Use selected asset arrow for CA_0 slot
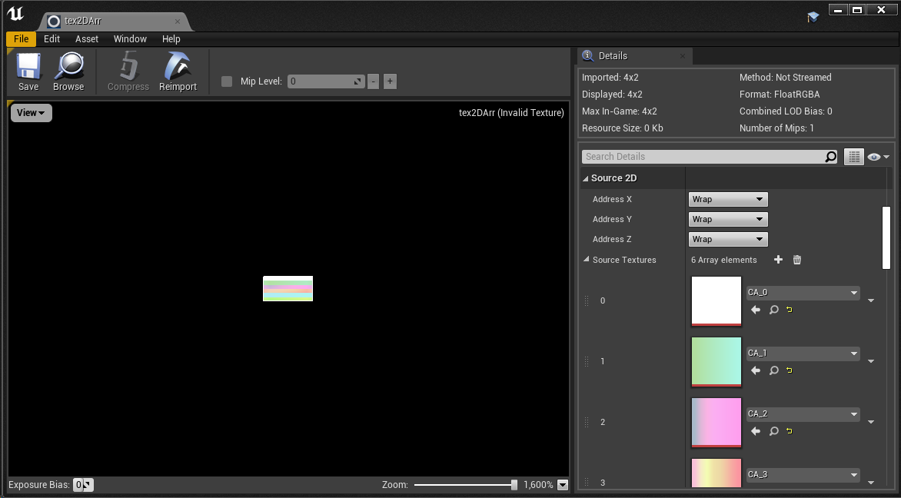 point(755,310)
